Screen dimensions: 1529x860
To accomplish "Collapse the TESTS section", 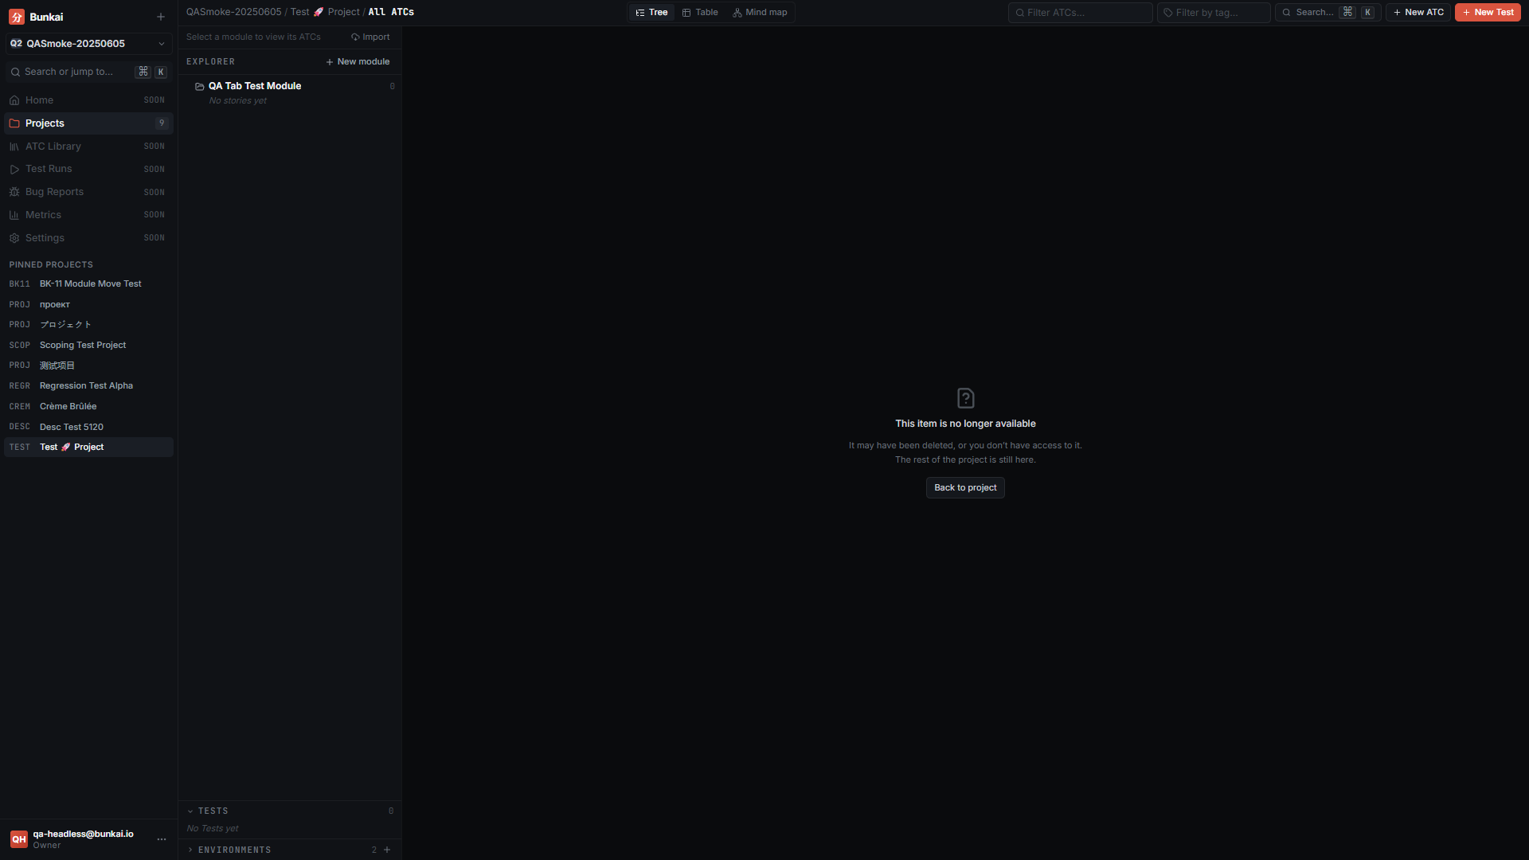I will click(190, 811).
